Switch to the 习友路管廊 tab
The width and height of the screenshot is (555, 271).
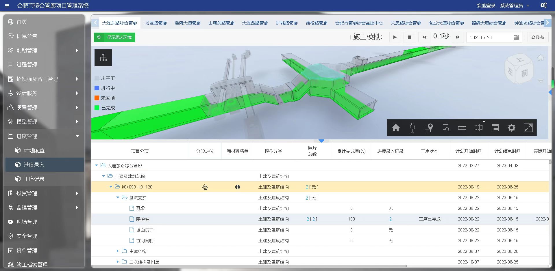(x=156, y=23)
